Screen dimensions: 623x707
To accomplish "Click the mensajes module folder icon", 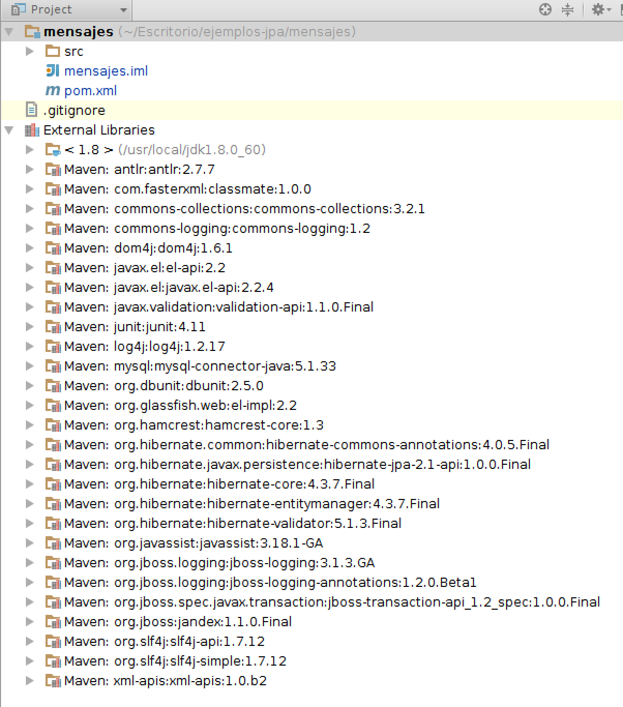I will (x=32, y=32).
